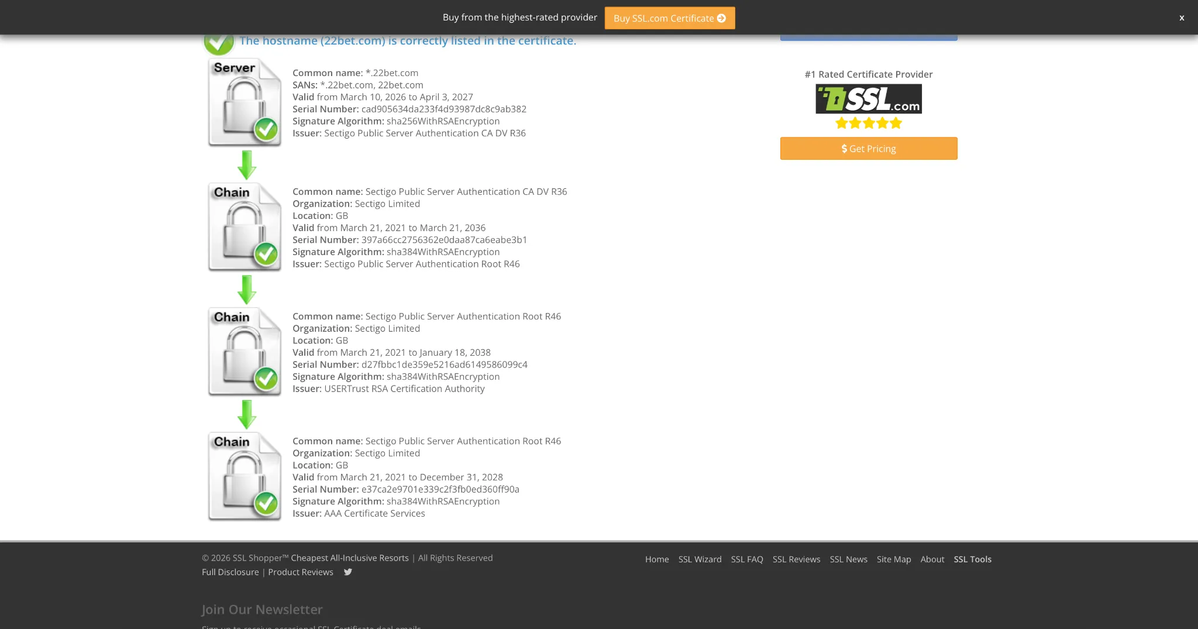This screenshot has height=629, width=1198.
Task: Click the five-star rating under SSL.com logo
Action: point(869,123)
